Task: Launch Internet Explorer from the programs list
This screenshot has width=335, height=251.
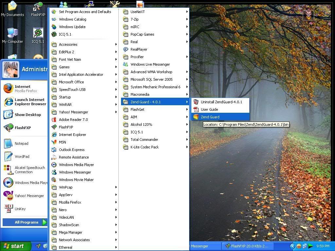Action: (84, 135)
